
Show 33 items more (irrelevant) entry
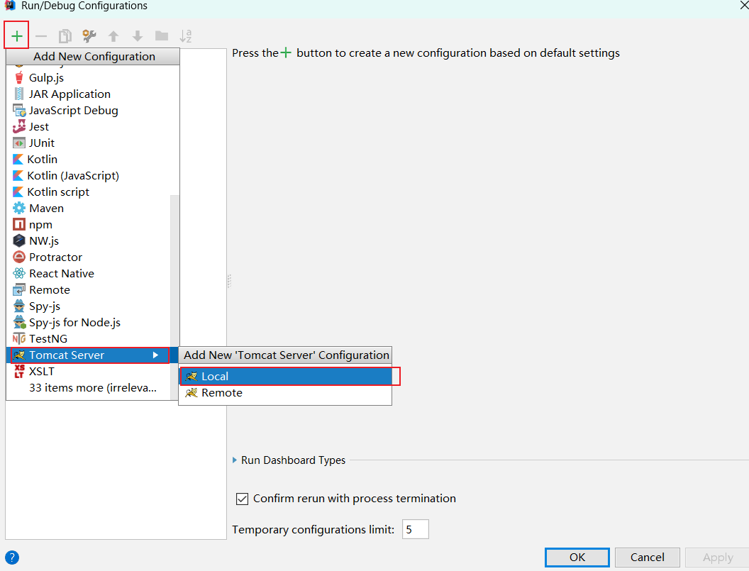tap(89, 387)
